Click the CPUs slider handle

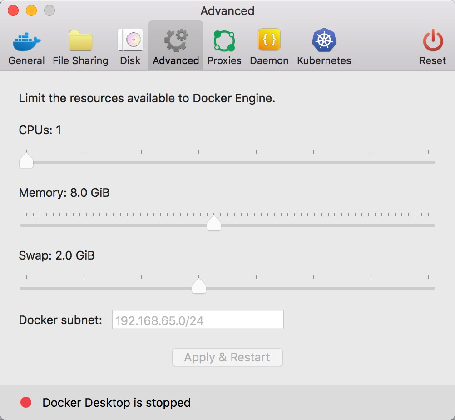(26, 160)
